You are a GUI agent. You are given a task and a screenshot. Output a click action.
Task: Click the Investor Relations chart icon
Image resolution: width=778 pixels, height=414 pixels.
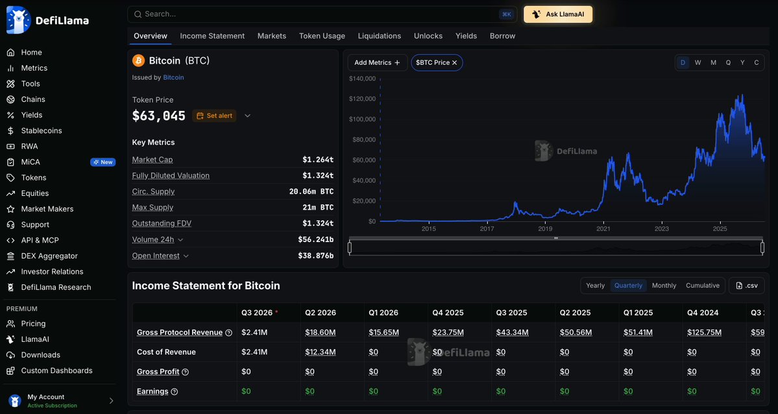[10, 271]
